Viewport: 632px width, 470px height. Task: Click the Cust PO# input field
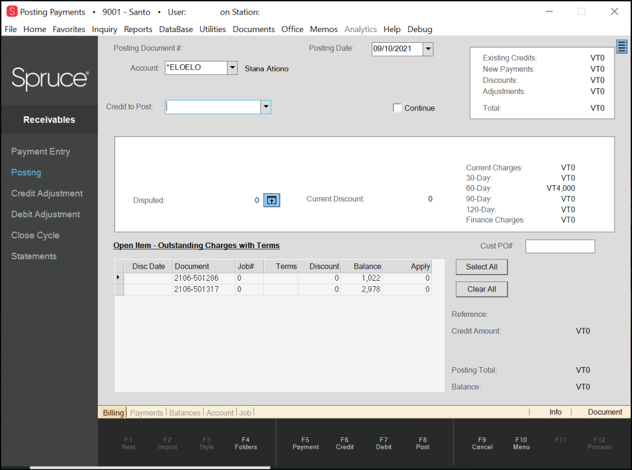click(560, 246)
